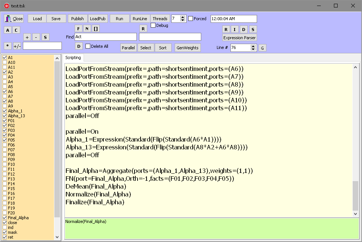Click the +/- button

[17, 46]
